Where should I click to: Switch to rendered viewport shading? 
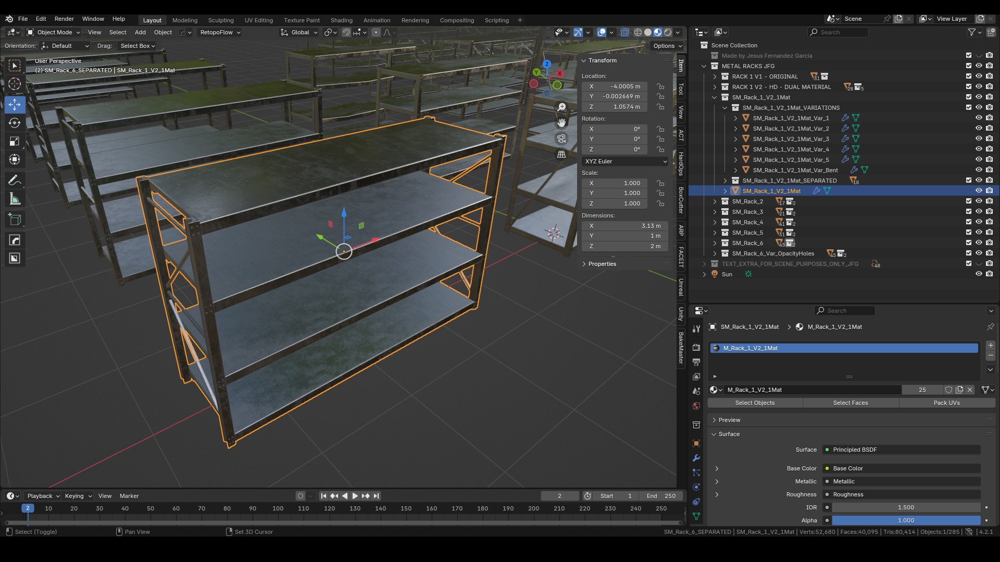point(668,32)
